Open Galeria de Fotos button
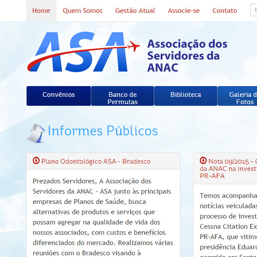 coord(237,96)
